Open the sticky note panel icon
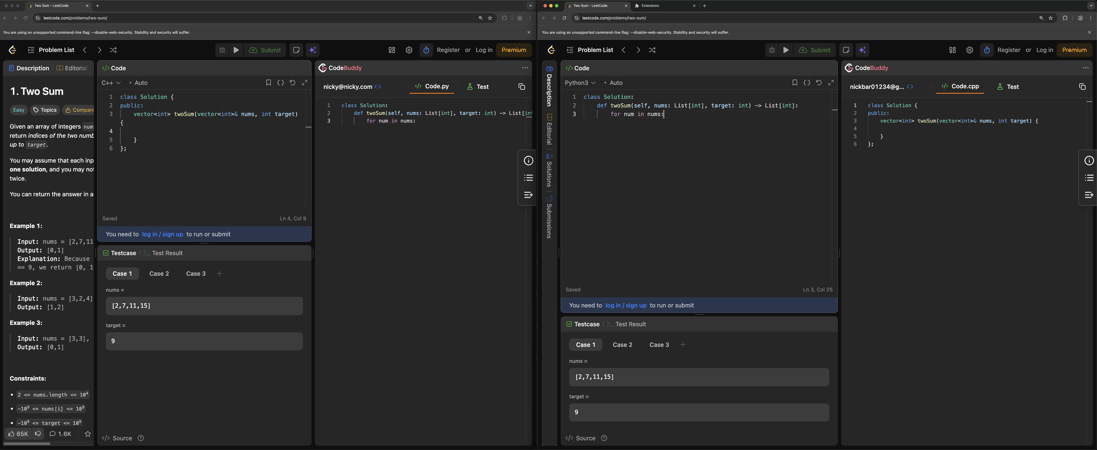This screenshot has width=1097, height=450. (x=296, y=50)
